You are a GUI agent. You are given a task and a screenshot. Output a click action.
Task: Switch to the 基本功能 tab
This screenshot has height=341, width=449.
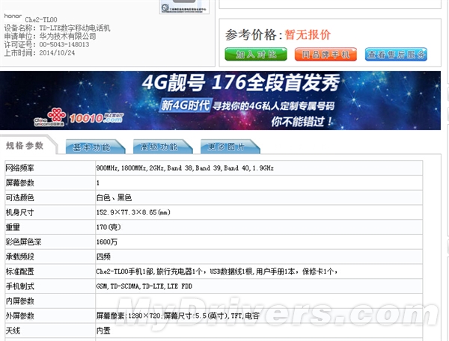point(95,147)
